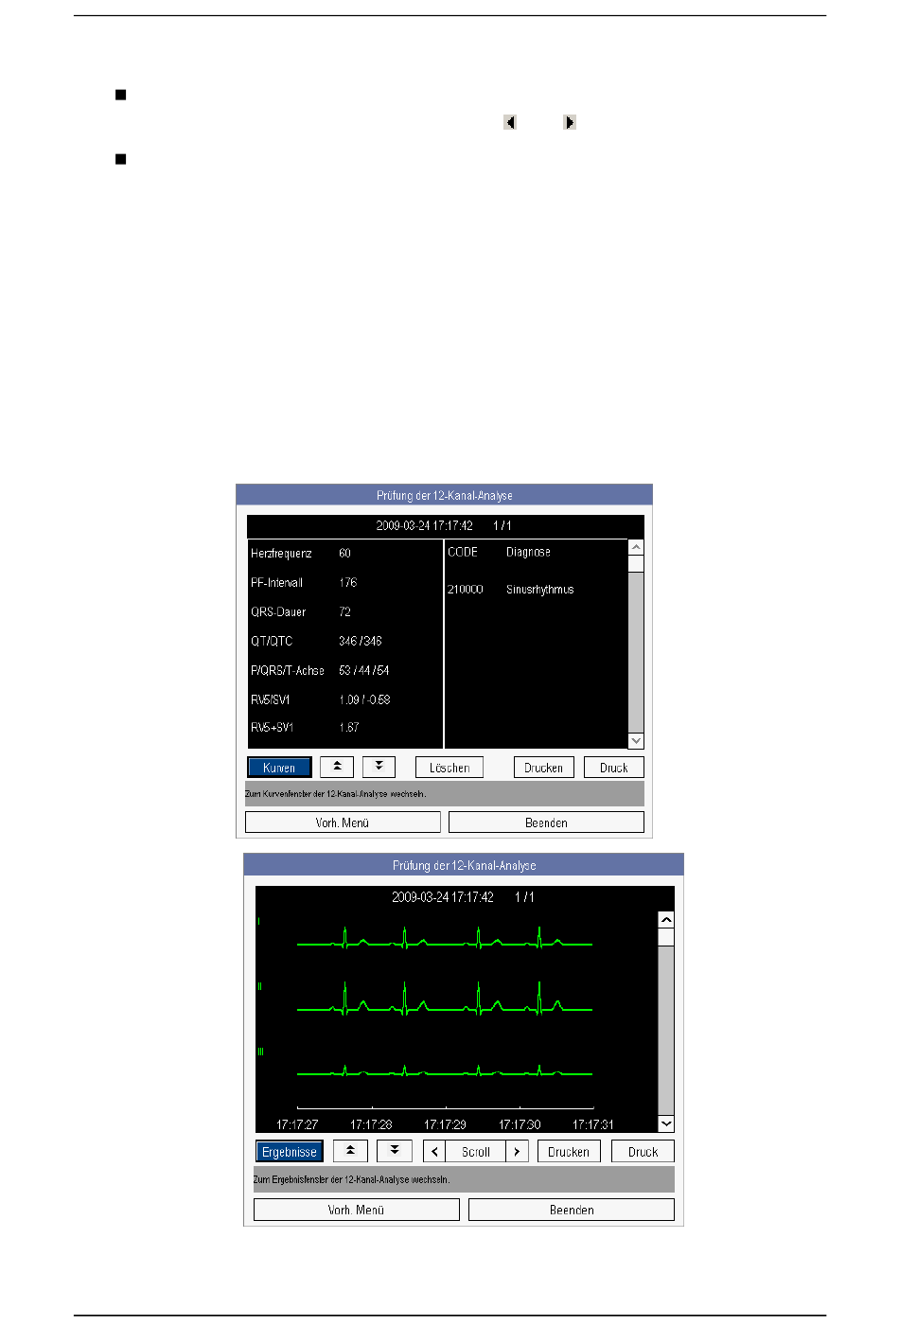Click Löschen button
Screen dimensions: 899x1344
tap(449, 768)
